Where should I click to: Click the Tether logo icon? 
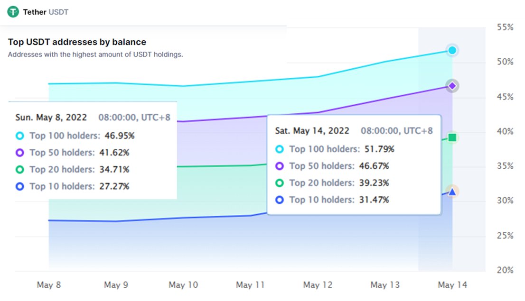[13, 12]
